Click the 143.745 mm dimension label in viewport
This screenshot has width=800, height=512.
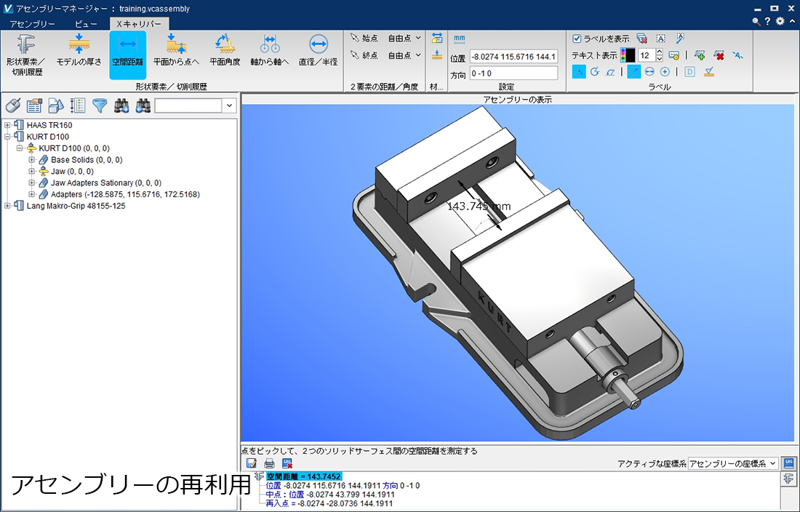click(479, 207)
